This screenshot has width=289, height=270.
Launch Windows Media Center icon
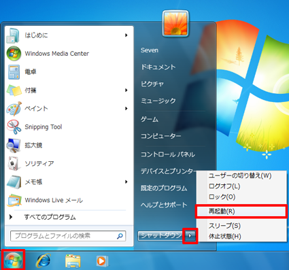[14, 54]
